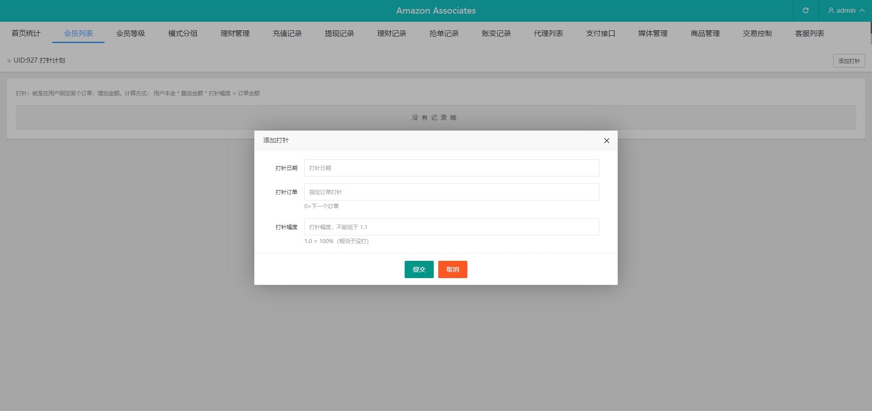Close the 添加打针 dialog with X
Image resolution: width=872 pixels, height=411 pixels.
[606, 141]
